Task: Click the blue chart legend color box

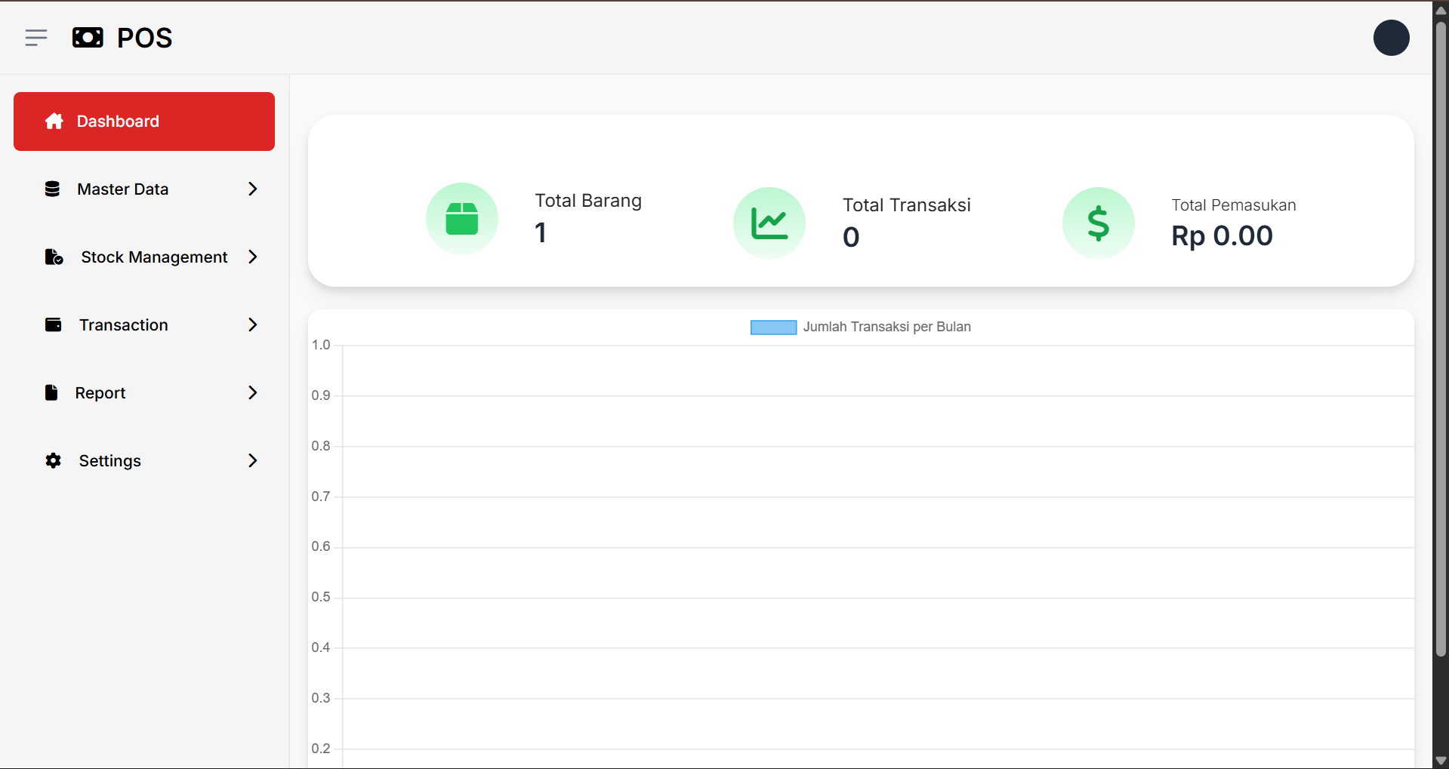Action: [773, 327]
